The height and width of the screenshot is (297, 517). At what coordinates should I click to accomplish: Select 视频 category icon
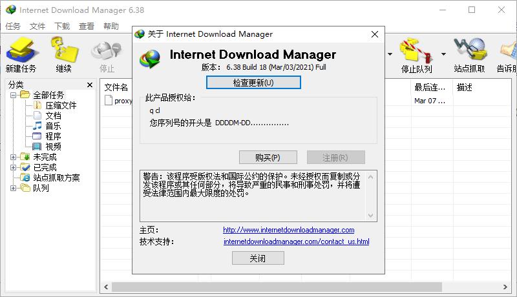pos(37,147)
